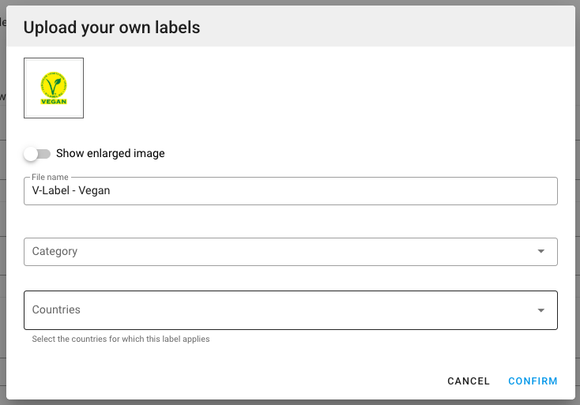This screenshot has width=580, height=405.
Task: Click the Countries dropdown arrow icon
Action: click(x=540, y=310)
